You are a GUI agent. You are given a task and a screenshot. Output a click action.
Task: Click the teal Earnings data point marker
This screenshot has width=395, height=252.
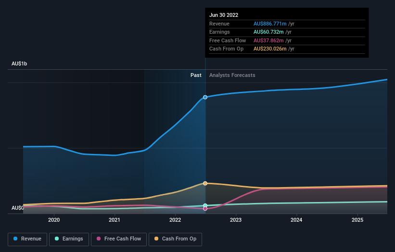(205, 205)
